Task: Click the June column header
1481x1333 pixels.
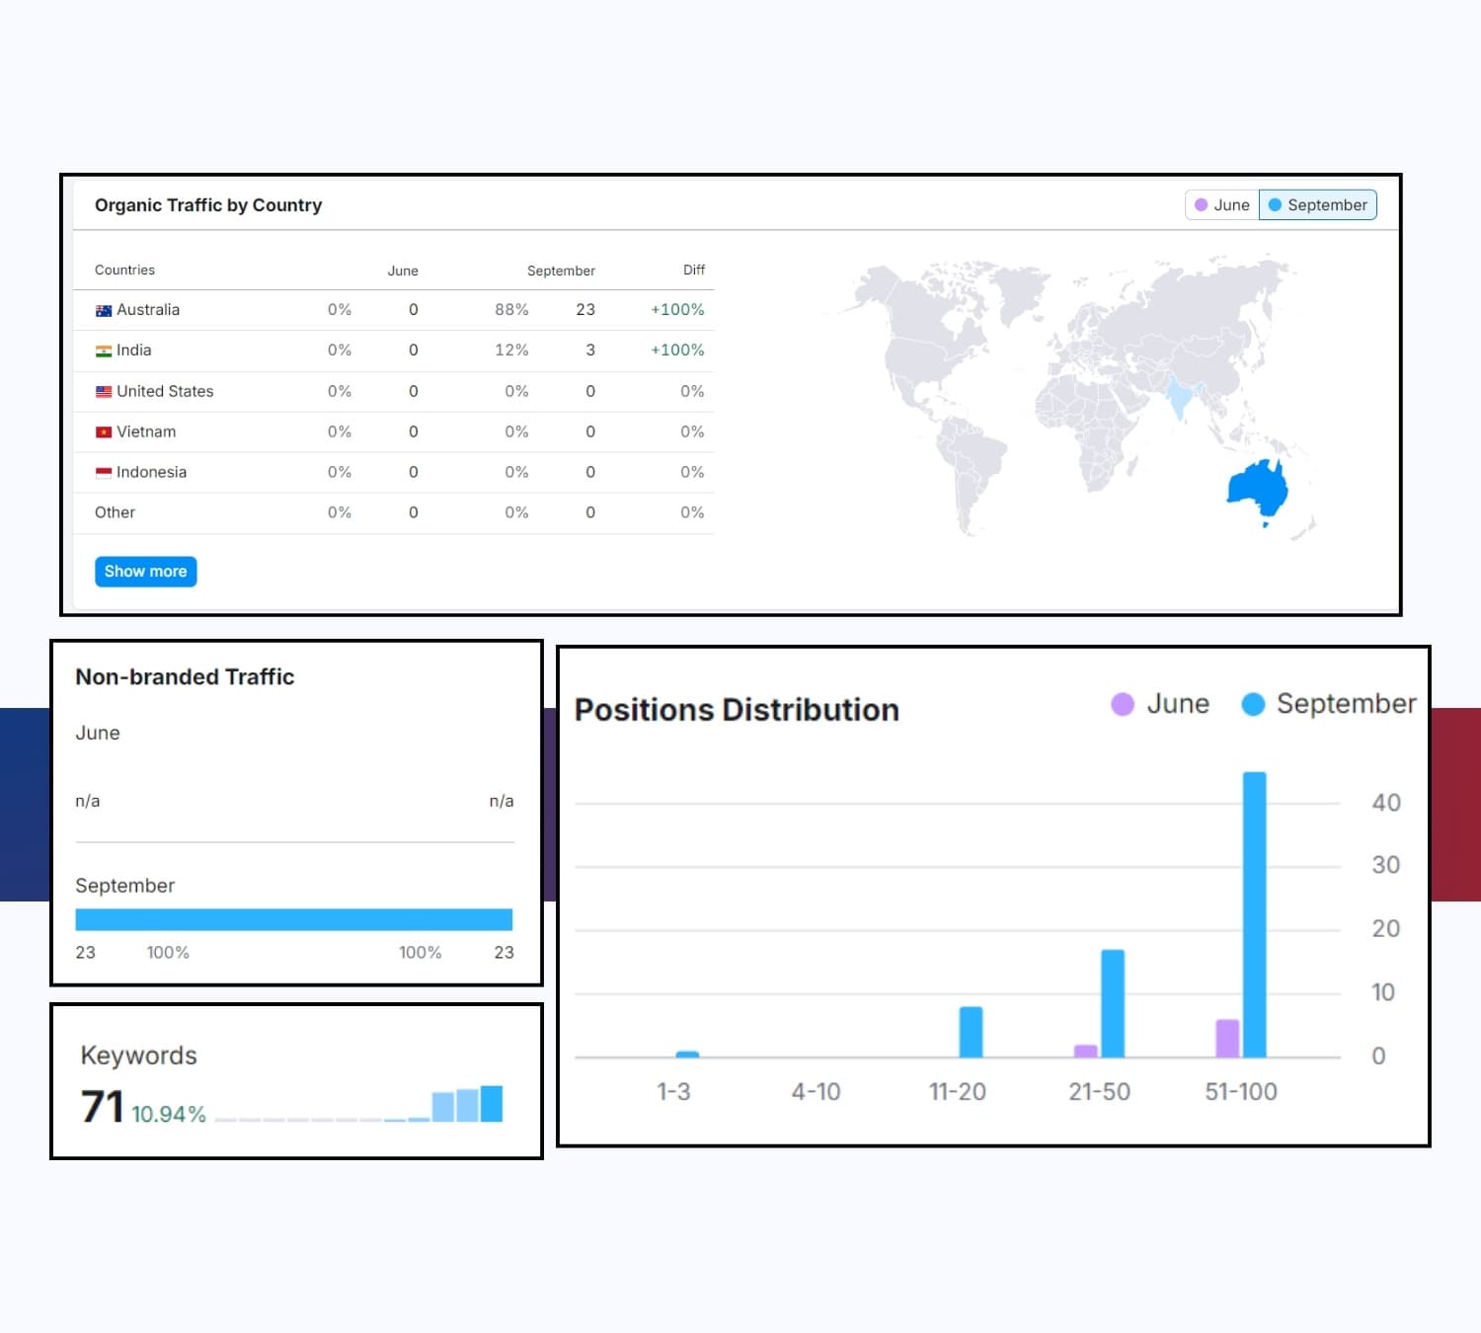Action: (x=403, y=271)
